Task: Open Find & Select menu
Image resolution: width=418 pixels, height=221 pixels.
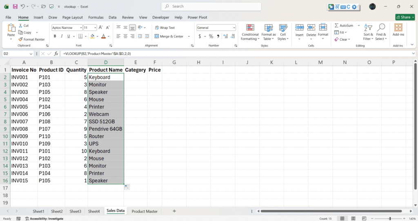Action: click(x=381, y=32)
